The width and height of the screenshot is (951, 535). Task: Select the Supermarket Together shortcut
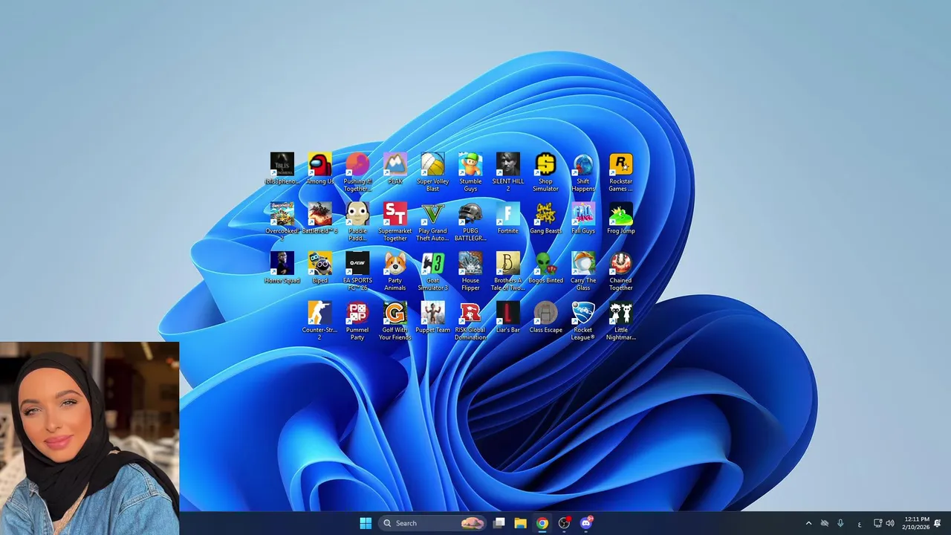[x=395, y=221]
